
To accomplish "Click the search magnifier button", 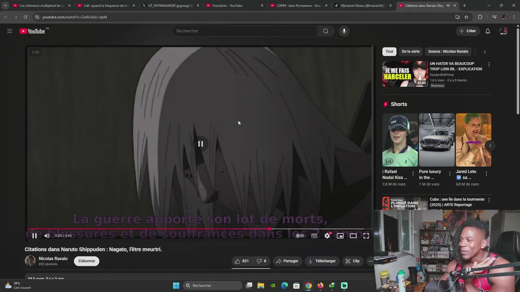I will [x=325, y=31].
